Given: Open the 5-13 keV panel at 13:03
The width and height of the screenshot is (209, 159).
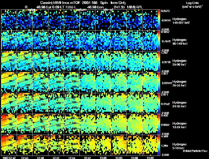Looking at the screenshot, I should (x=119, y=145).
